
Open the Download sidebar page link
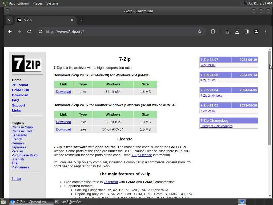[20, 95]
